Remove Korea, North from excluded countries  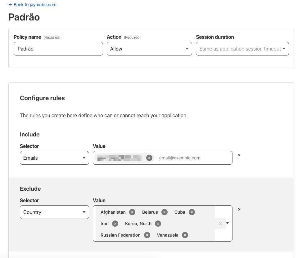coord(158,224)
